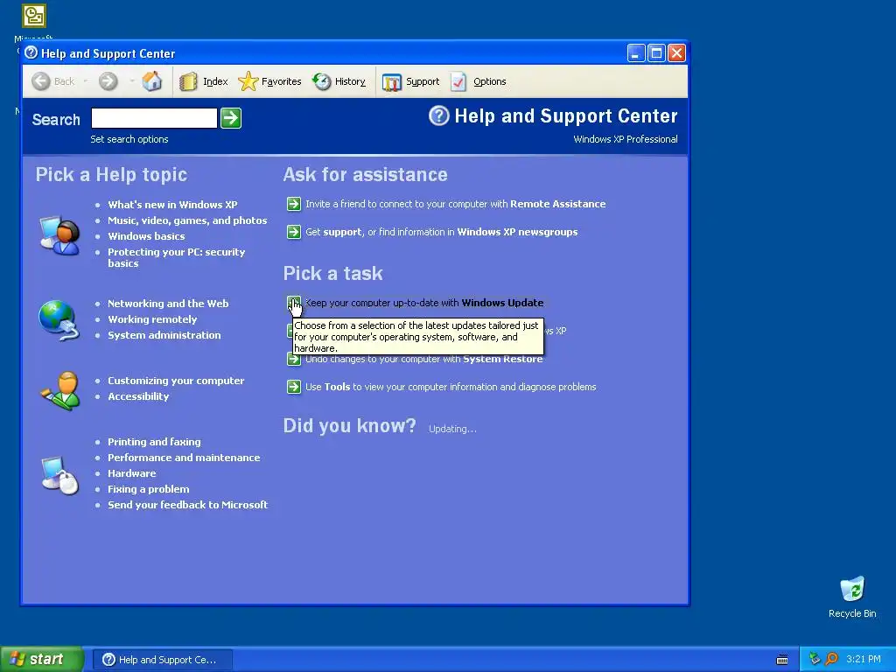The height and width of the screenshot is (672, 896).
Task: Click the Remote Assistance green arrow
Action: pos(294,204)
